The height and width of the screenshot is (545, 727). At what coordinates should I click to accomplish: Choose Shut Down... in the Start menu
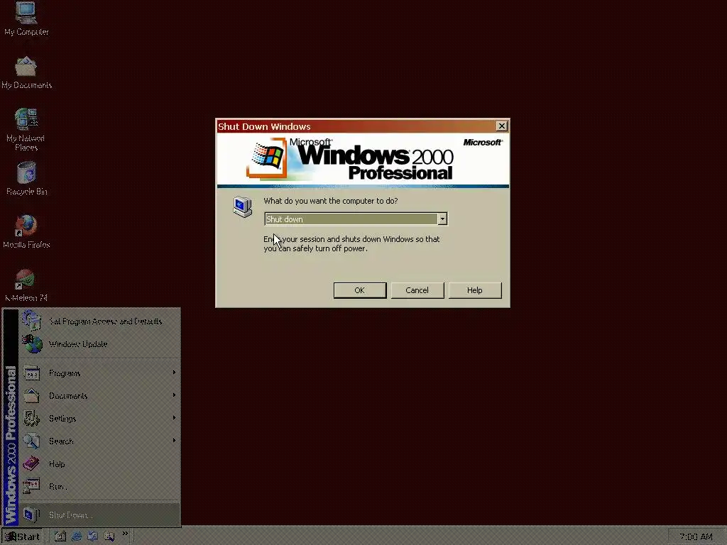pyautogui.click(x=99, y=514)
